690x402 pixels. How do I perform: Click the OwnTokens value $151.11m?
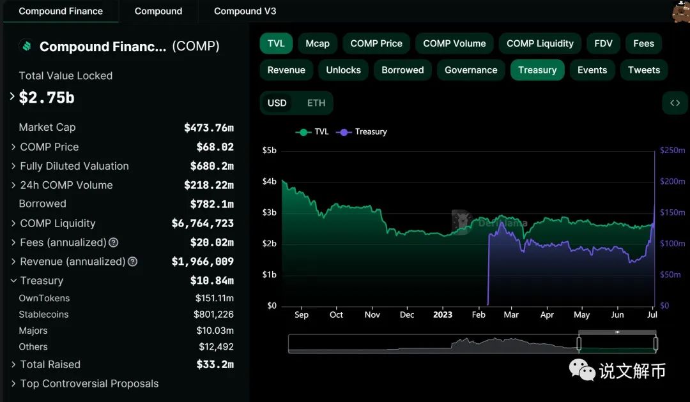[215, 299]
